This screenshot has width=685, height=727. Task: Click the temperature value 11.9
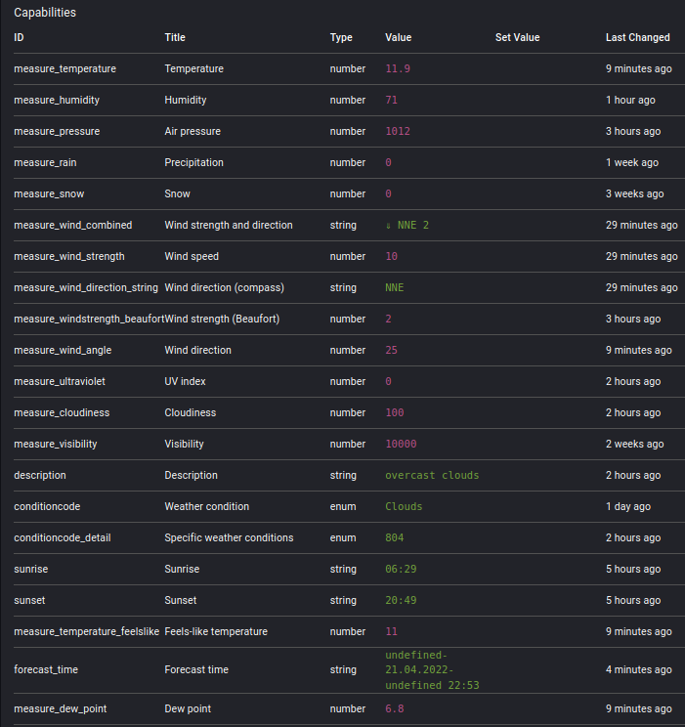pos(398,68)
